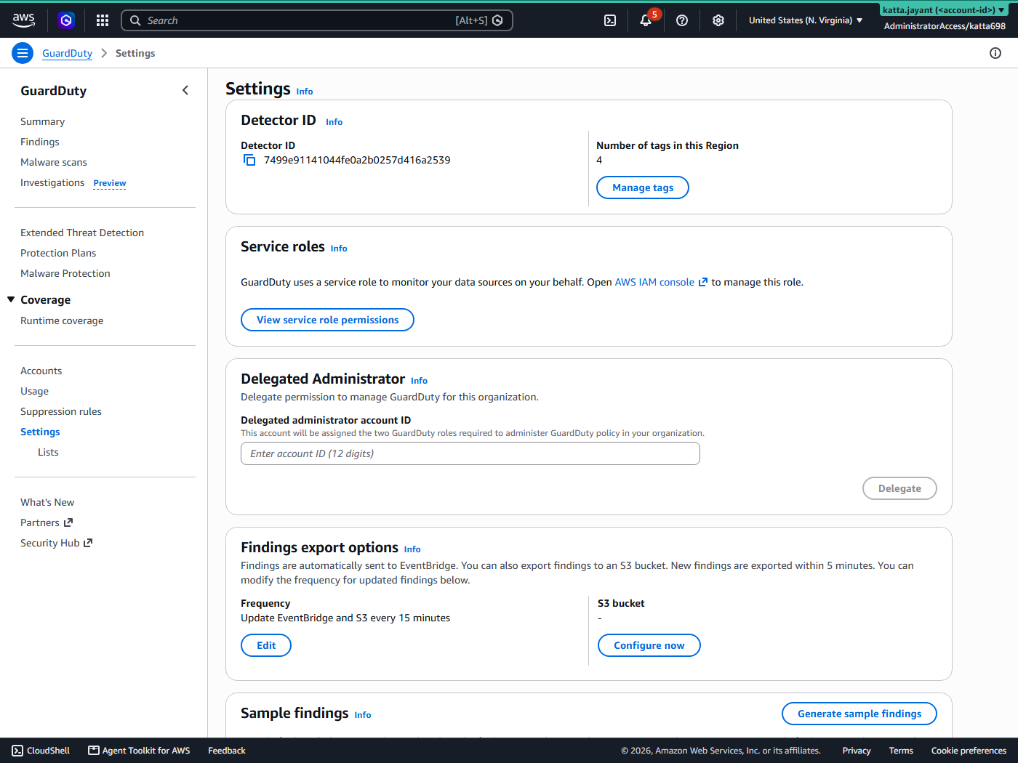Screen dimensions: 1018x763
Task: Click the Amazon Q icon in the search bar
Action: (497, 20)
